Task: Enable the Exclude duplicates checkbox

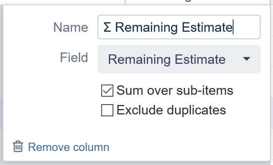Action: pyautogui.click(x=107, y=110)
